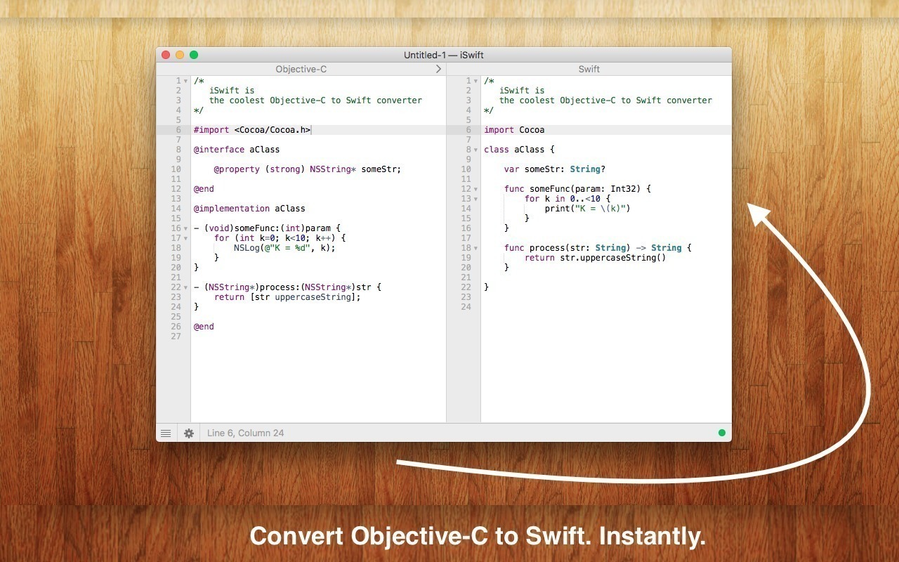Click the '- (void)someFunc:(int)param {' line
This screenshot has height=562, width=899.
pyautogui.click(x=267, y=228)
